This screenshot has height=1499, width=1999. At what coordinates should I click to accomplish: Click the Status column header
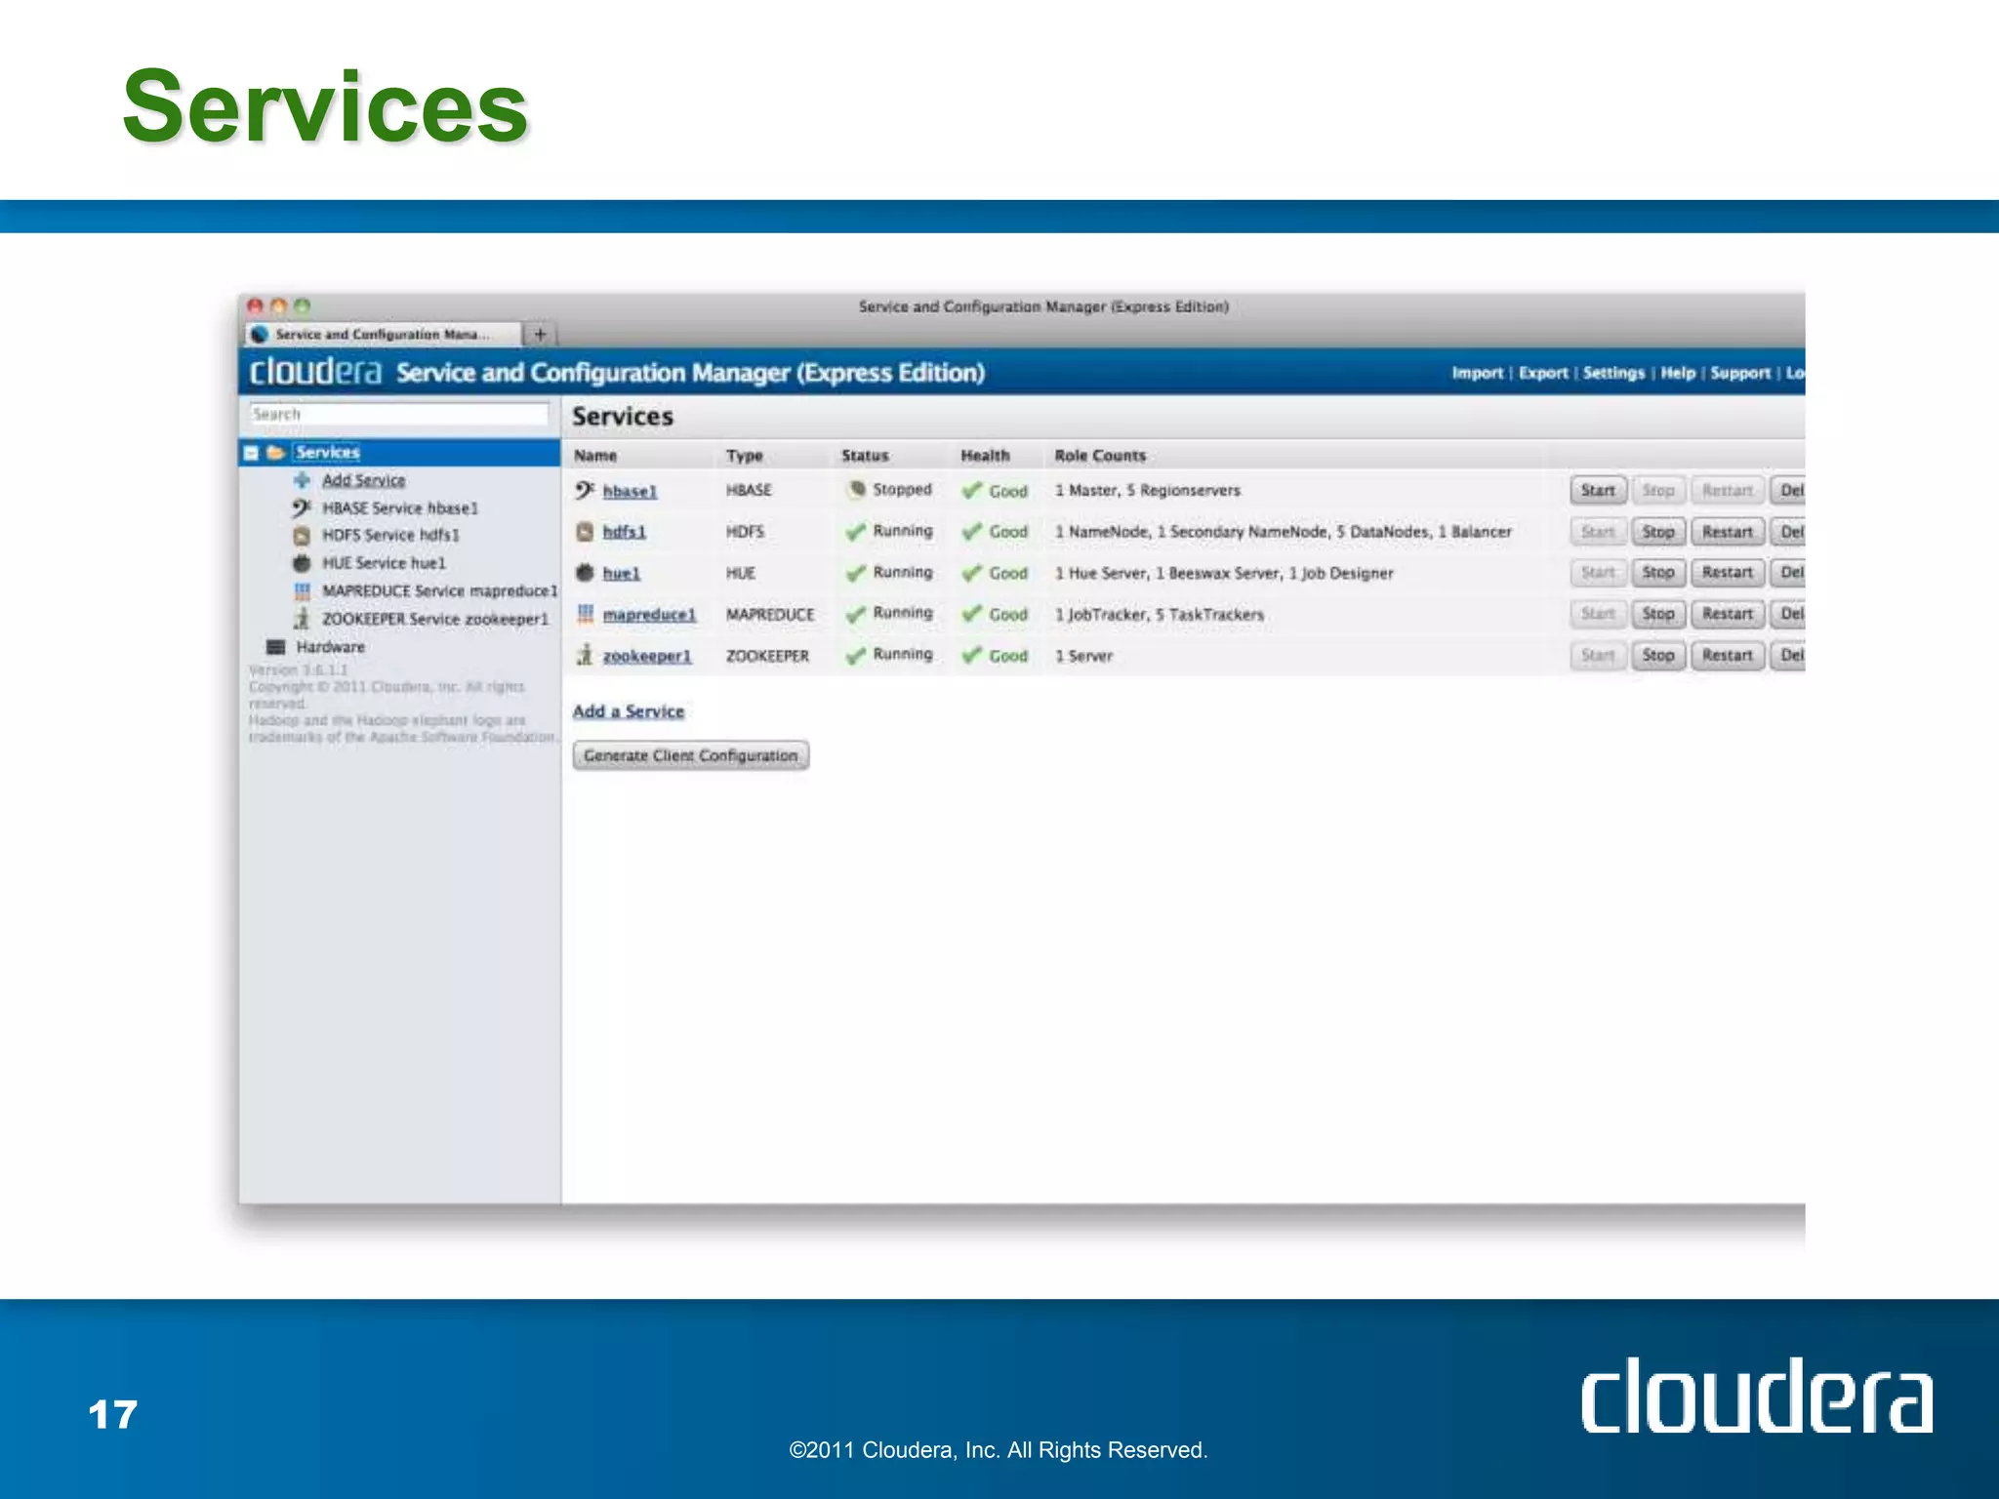[865, 456]
